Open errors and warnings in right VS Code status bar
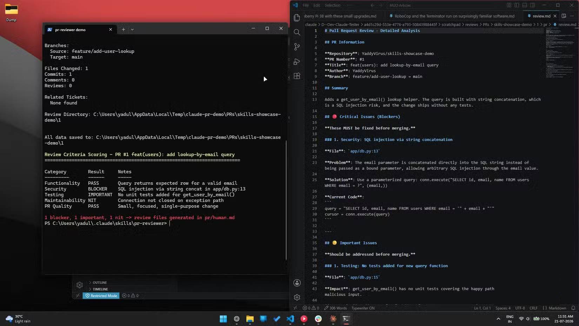Screen dimensions: 579x326 point(311,308)
